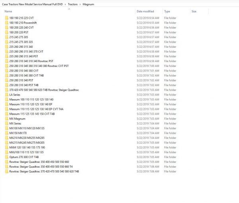Viewport: 239px width, 203px height.
Task: Click folder icon next to 180 190 210 Powershift
Action: (6, 23)
